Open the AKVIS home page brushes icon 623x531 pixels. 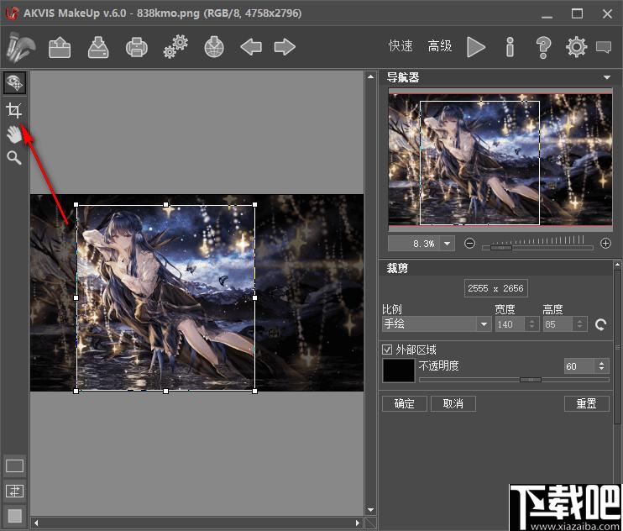pyautogui.click(x=21, y=47)
